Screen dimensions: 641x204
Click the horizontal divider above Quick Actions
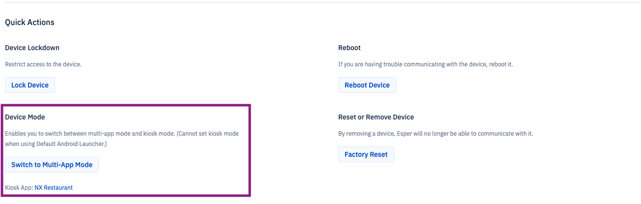click(320, 2)
